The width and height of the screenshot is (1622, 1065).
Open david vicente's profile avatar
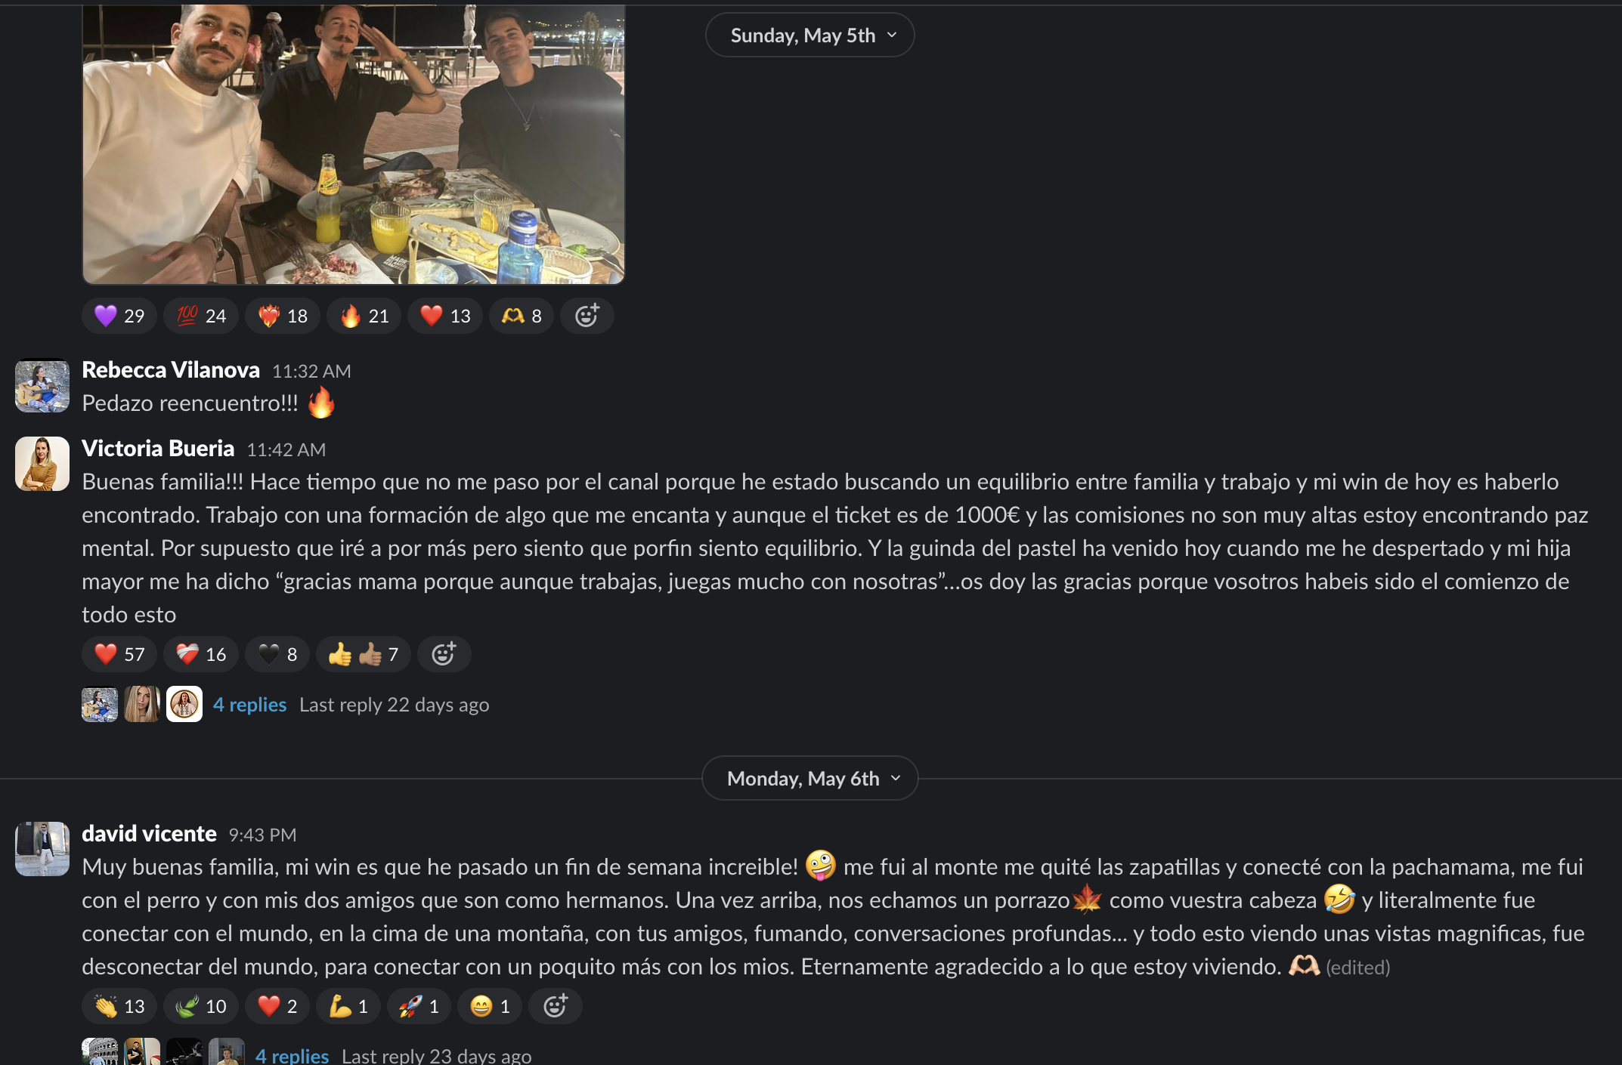coord(42,849)
